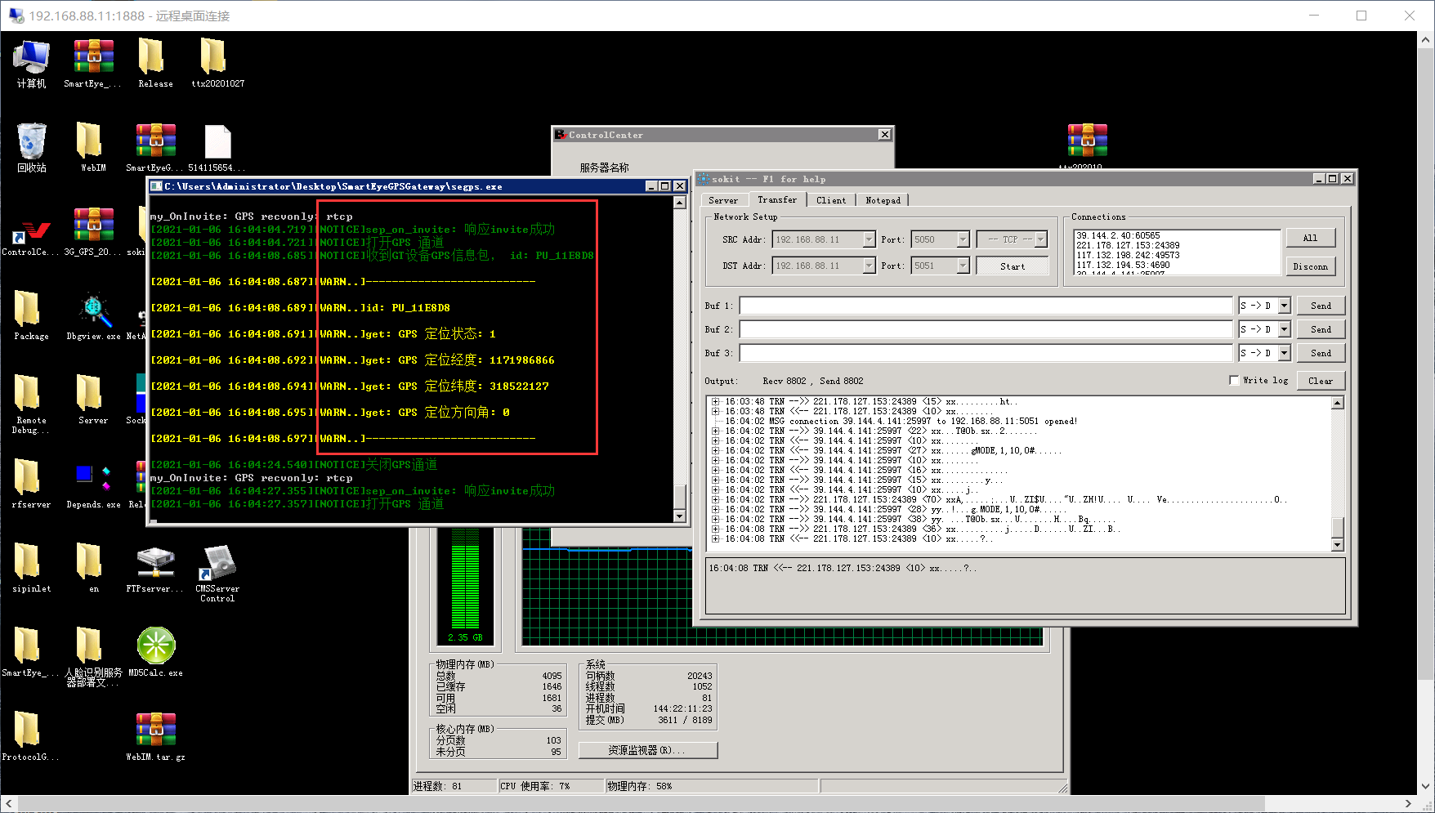
Task: Open the Depends.exe desktop icon
Action: pyautogui.click(x=93, y=480)
